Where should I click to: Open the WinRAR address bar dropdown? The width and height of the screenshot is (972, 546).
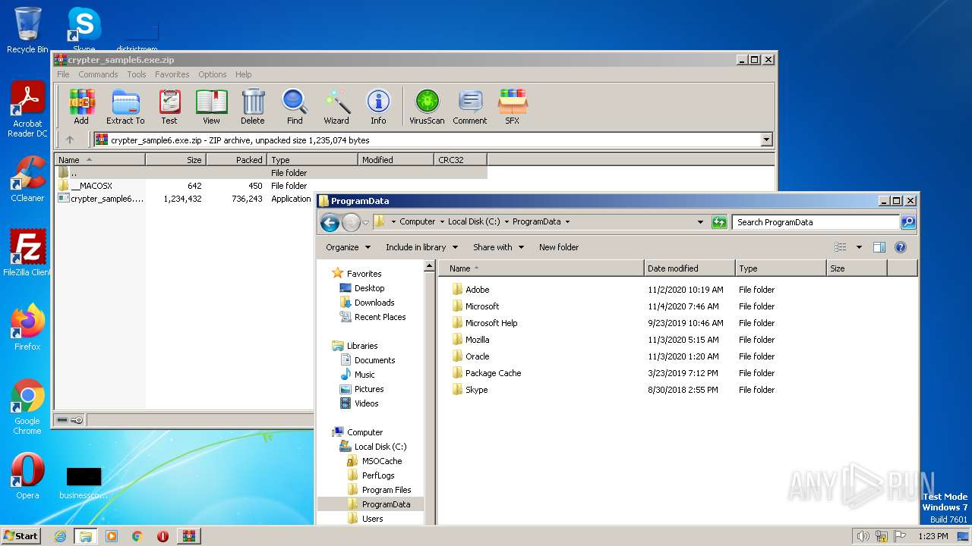pos(766,140)
